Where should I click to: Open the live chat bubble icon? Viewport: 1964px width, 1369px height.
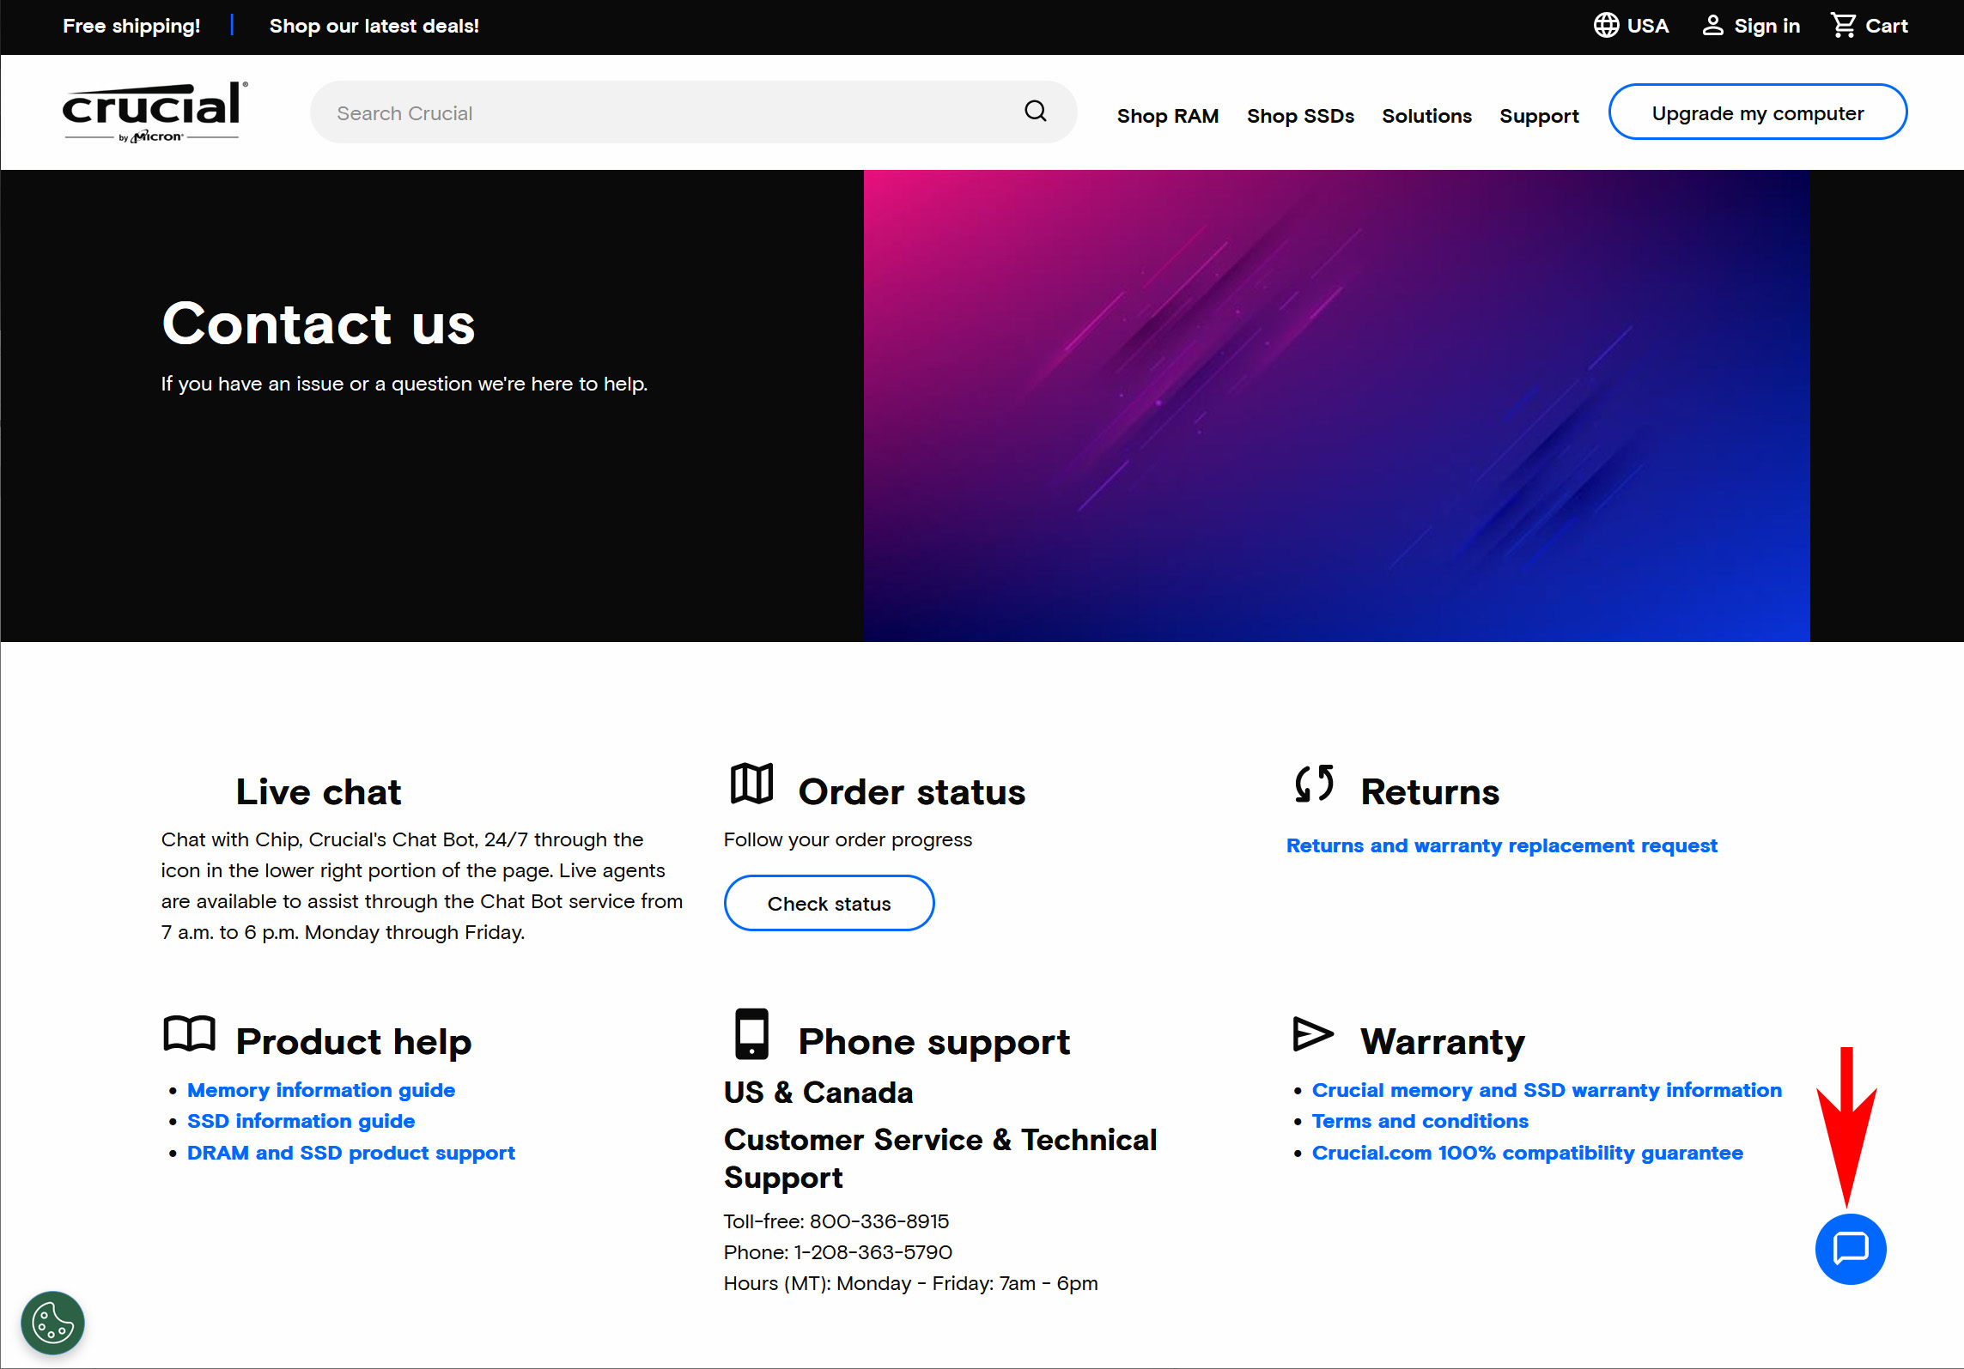(x=1850, y=1248)
